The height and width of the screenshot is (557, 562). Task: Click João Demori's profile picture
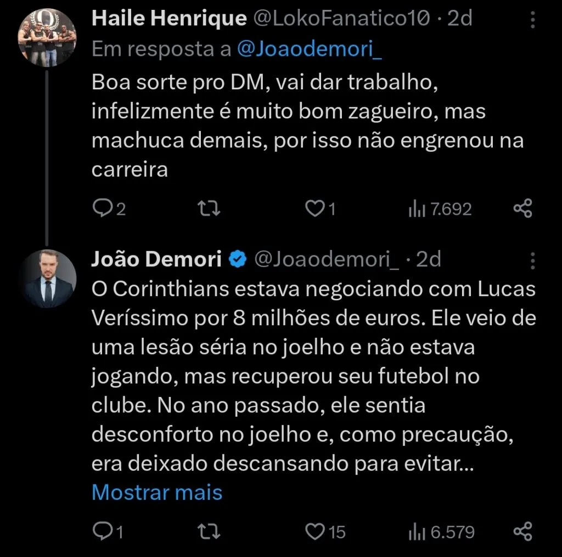click(48, 277)
